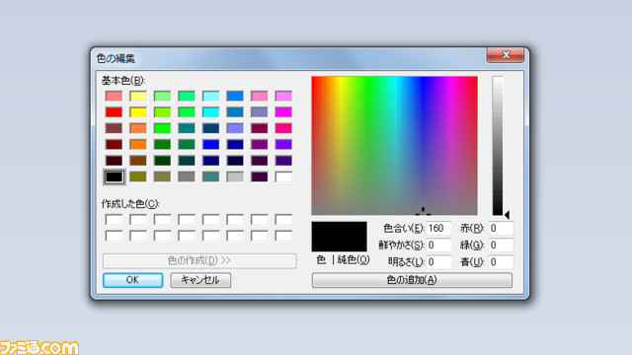This screenshot has width=632, height=355.
Task: Focus the 青(U) blue value field
Action: pos(501,262)
